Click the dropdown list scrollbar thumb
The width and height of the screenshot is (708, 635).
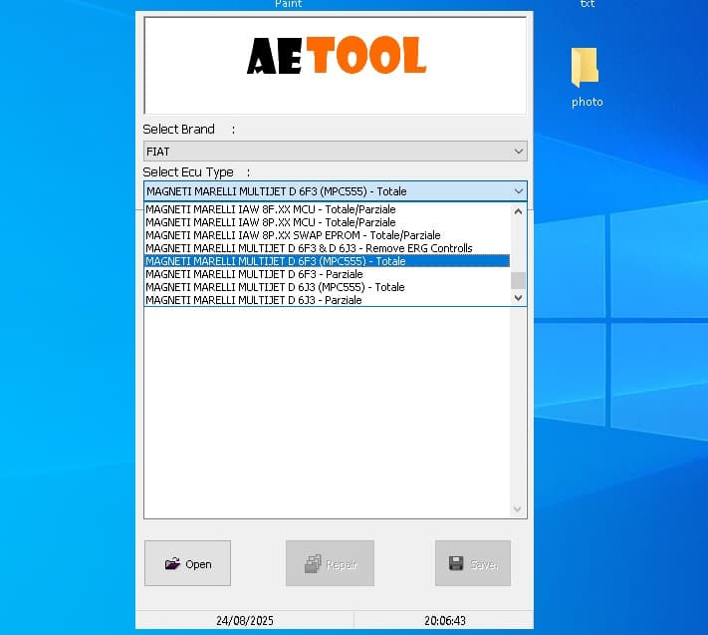519,280
